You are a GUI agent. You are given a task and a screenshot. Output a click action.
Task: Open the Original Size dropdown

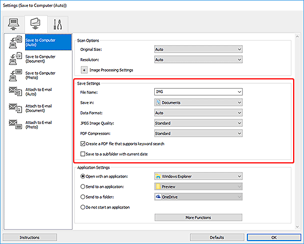pyautogui.click(x=198, y=49)
